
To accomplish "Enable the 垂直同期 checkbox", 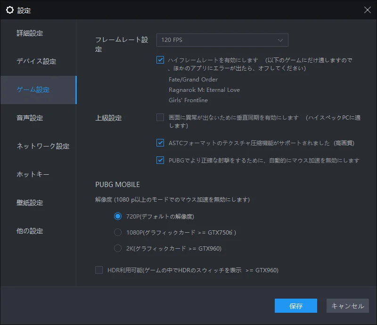I will (x=160, y=117).
